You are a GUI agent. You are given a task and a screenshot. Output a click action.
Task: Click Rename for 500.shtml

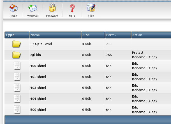138,112
